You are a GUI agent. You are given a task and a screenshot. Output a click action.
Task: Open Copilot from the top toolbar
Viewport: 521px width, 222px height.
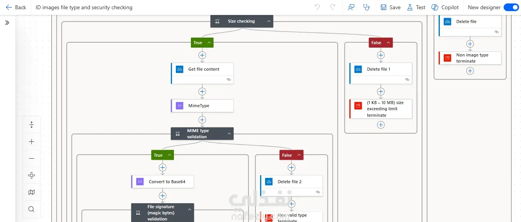coord(445,7)
